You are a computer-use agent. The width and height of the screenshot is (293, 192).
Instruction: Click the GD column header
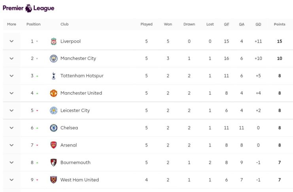point(258,24)
